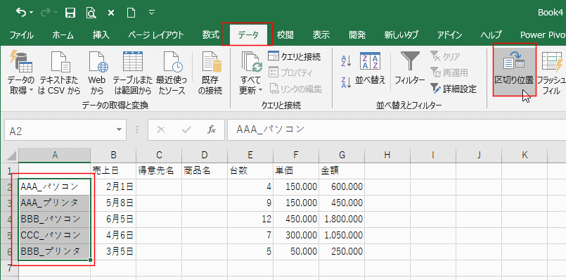Select cell CCC_パソコン
This screenshot has height=280, width=566.
pos(55,236)
